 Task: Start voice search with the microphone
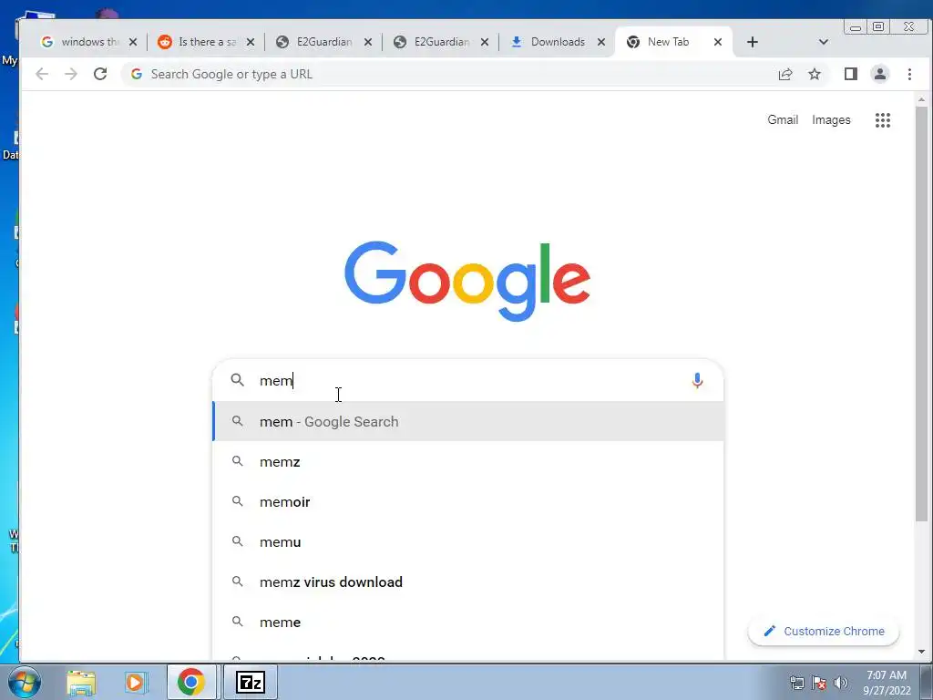pyautogui.click(x=697, y=380)
